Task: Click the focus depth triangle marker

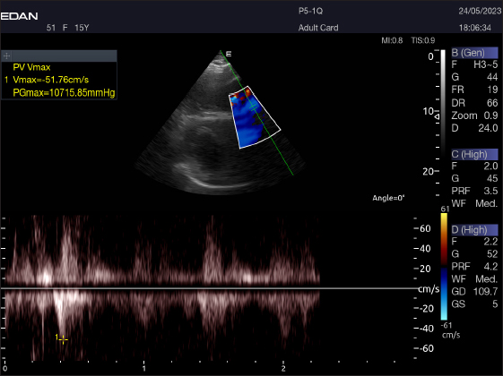Action: point(437,117)
